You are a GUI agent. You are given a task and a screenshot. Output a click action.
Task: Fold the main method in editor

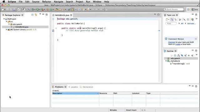(56, 28)
